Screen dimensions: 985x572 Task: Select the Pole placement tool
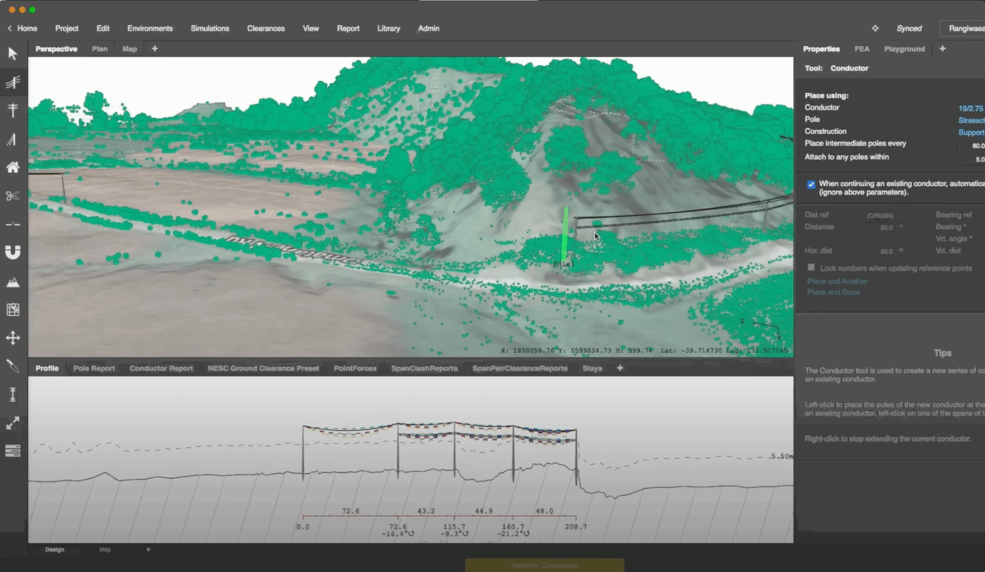(x=13, y=110)
